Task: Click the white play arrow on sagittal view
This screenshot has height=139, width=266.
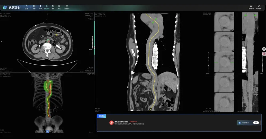Action: click(133, 73)
